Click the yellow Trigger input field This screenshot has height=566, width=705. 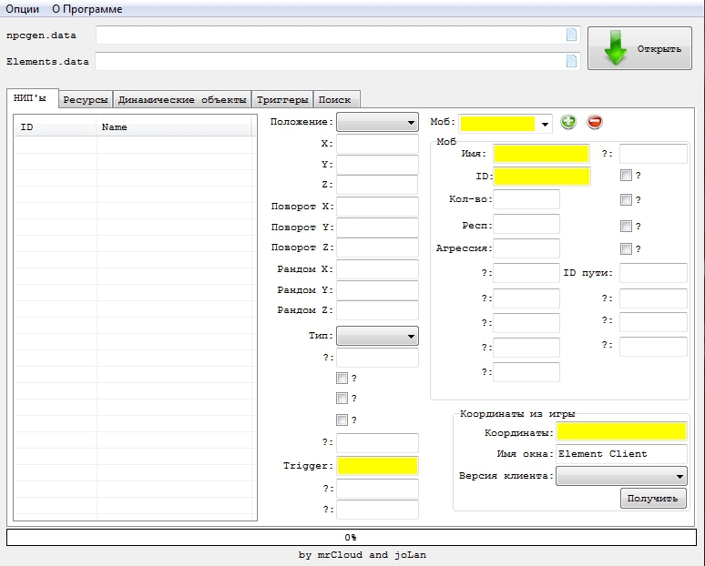[x=377, y=466]
